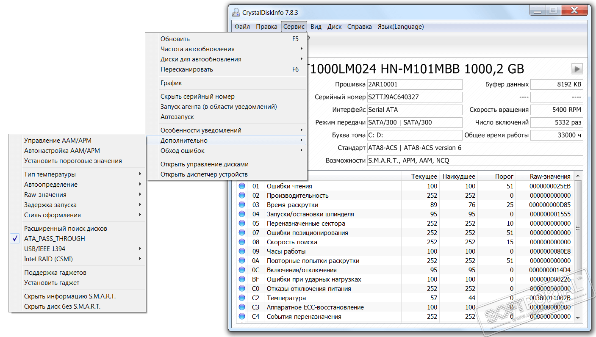
Task: Toggle the ATA_PASS_THROUGH option
Action: [54, 239]
